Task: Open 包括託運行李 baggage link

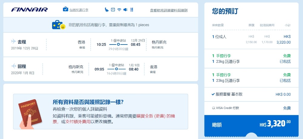Action: click(x=79, y=10)
